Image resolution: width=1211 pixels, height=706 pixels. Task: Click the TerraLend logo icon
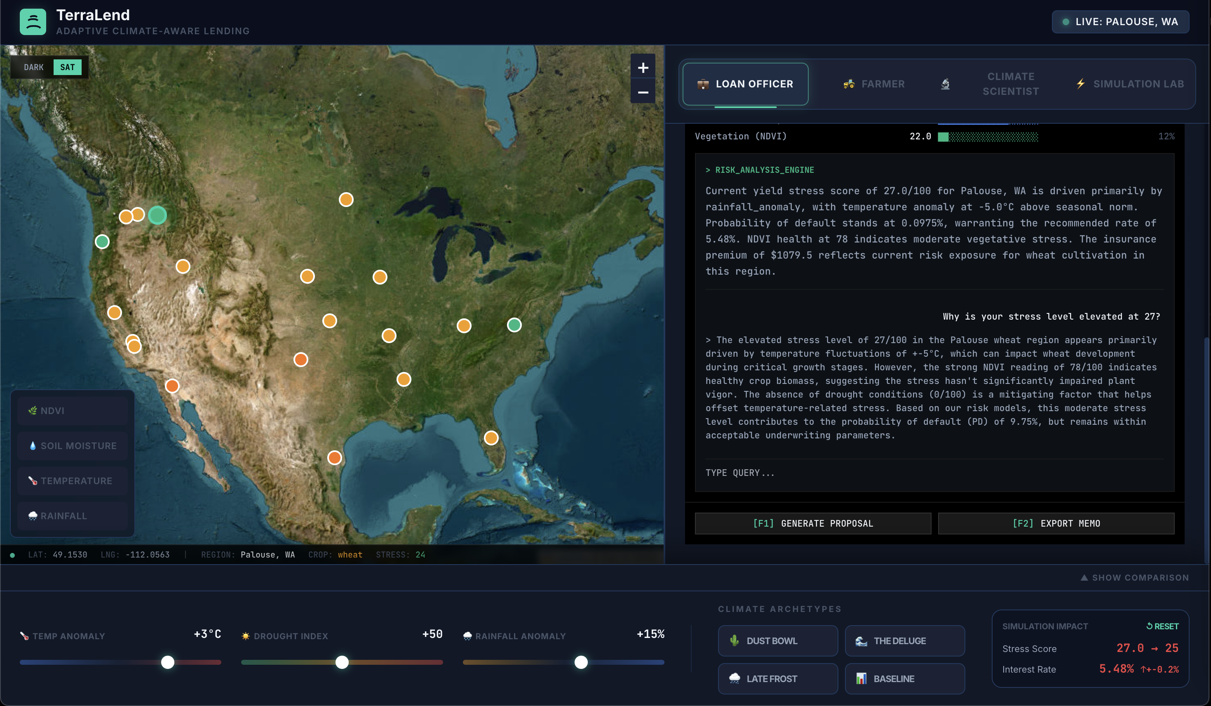(33, 21)
